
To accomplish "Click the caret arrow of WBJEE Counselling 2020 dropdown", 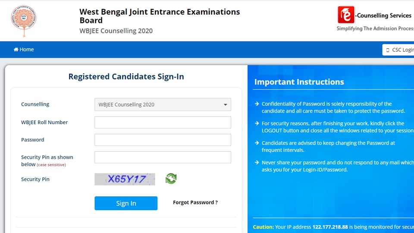I will pyautogui.click(x=225, y=105).
